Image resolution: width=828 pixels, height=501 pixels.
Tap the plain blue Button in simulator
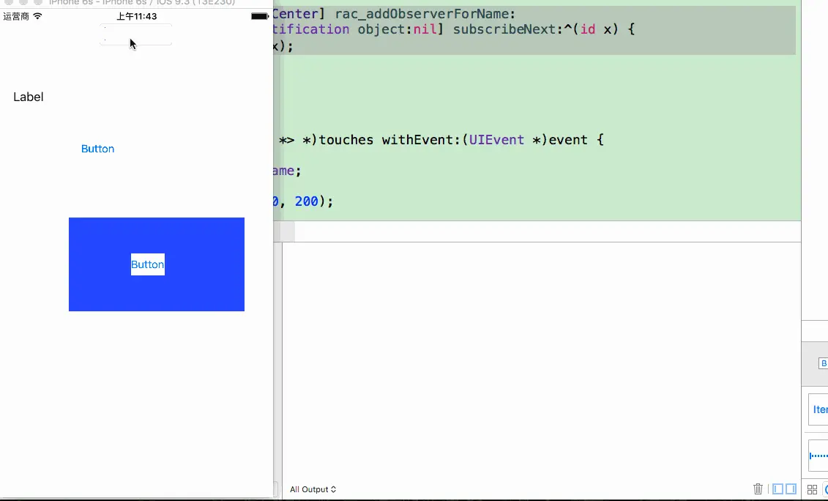(x=97, y=149)
